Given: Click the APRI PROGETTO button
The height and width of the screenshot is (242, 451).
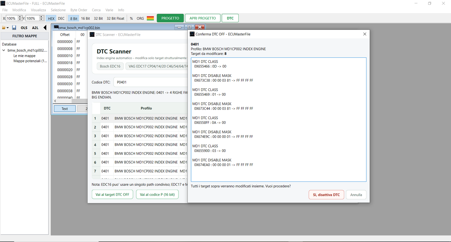Looking at the screenshot, I should point(203,18).
